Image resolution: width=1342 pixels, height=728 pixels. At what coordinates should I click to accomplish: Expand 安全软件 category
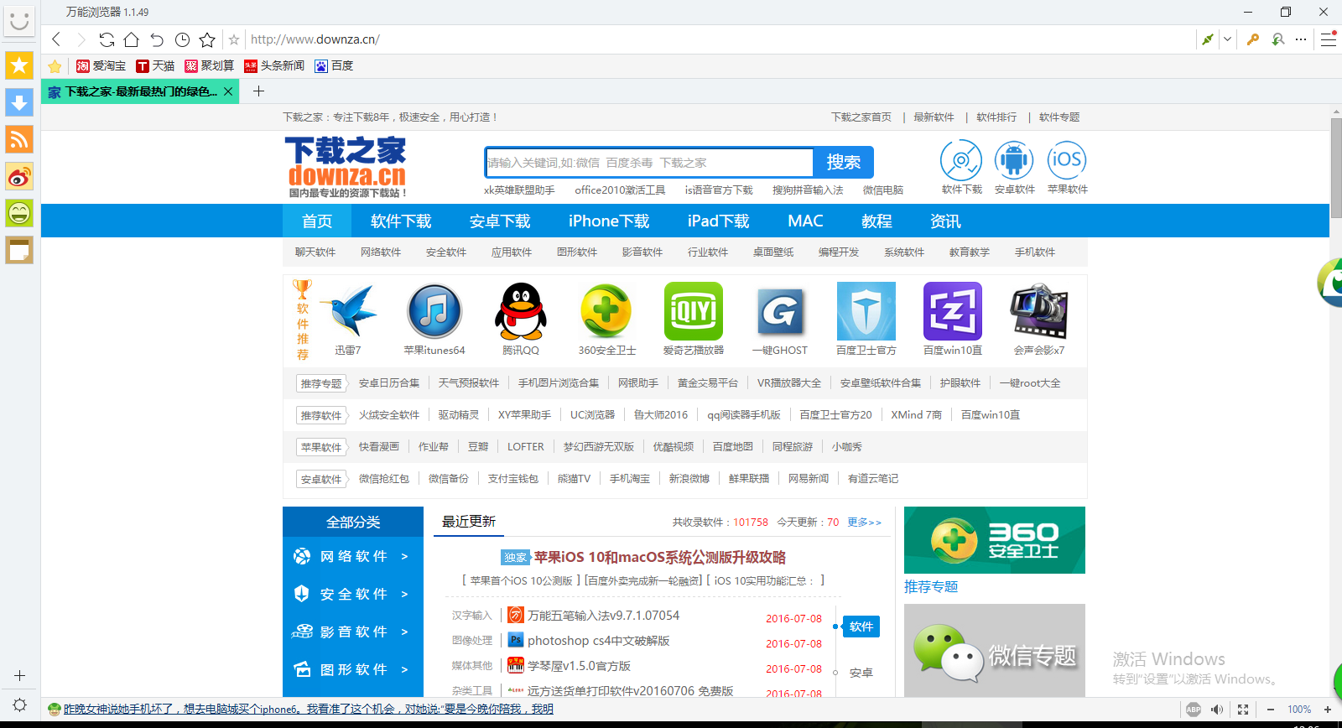[352, 594]
